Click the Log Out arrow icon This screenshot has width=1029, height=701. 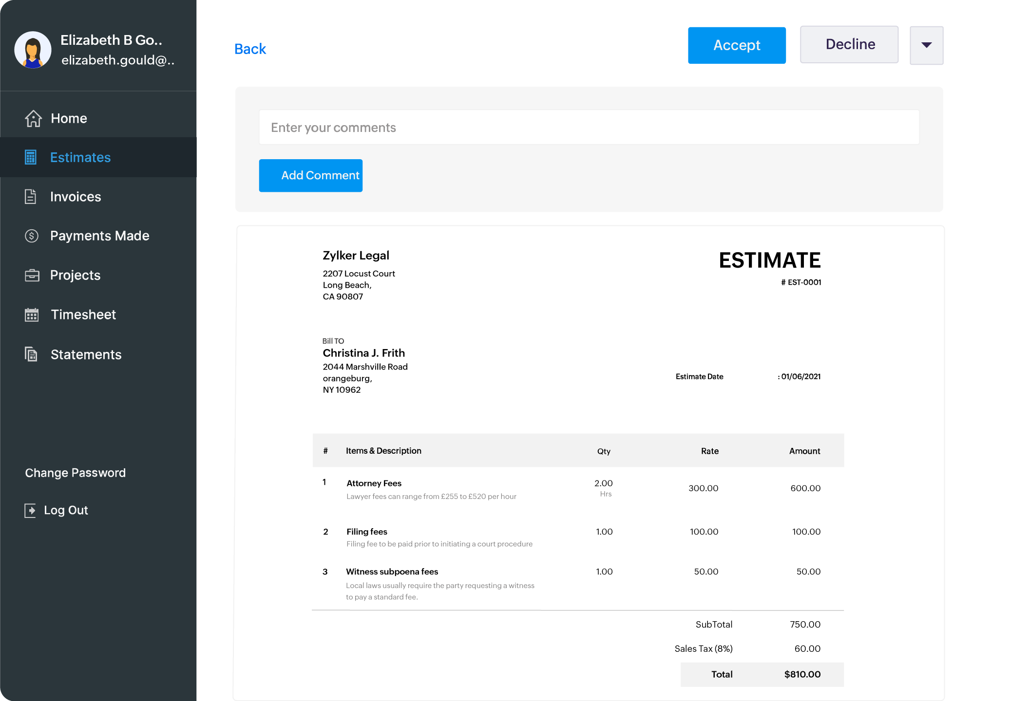tap(31, 510)
